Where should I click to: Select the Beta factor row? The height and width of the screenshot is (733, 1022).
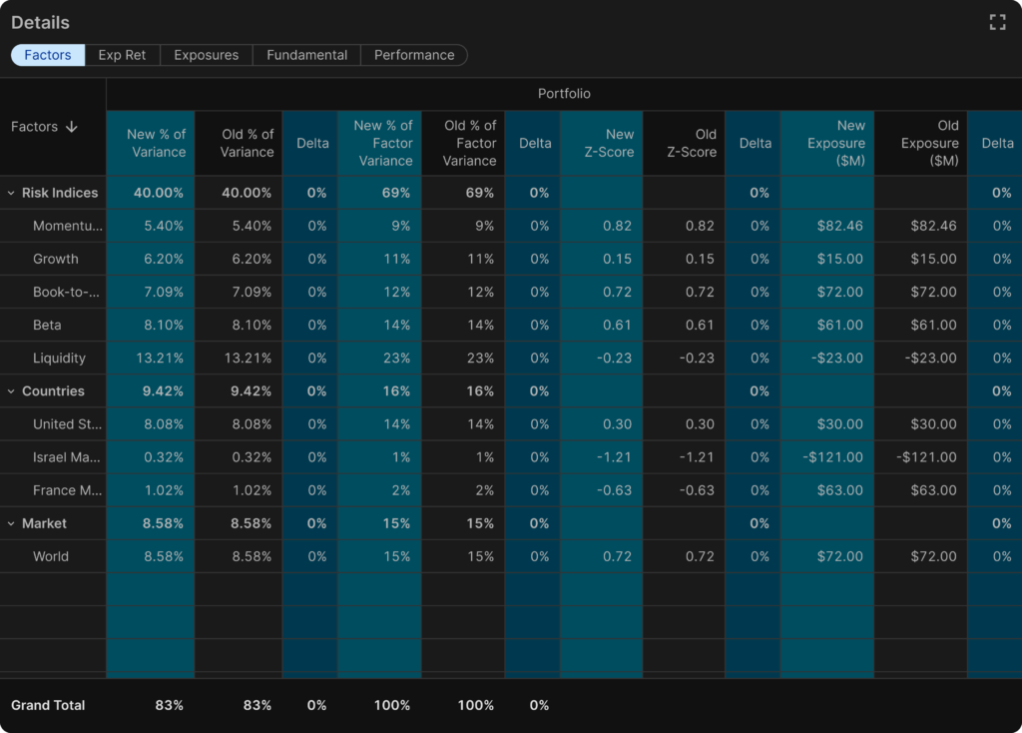(x=47, y=325)
